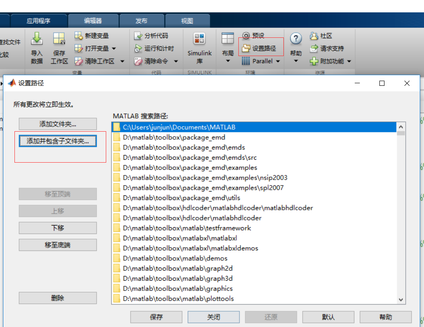This screenshot has width=424, height=327.
Task: Select the examples\nsip2003 path entry
Action: coord(254,178)
